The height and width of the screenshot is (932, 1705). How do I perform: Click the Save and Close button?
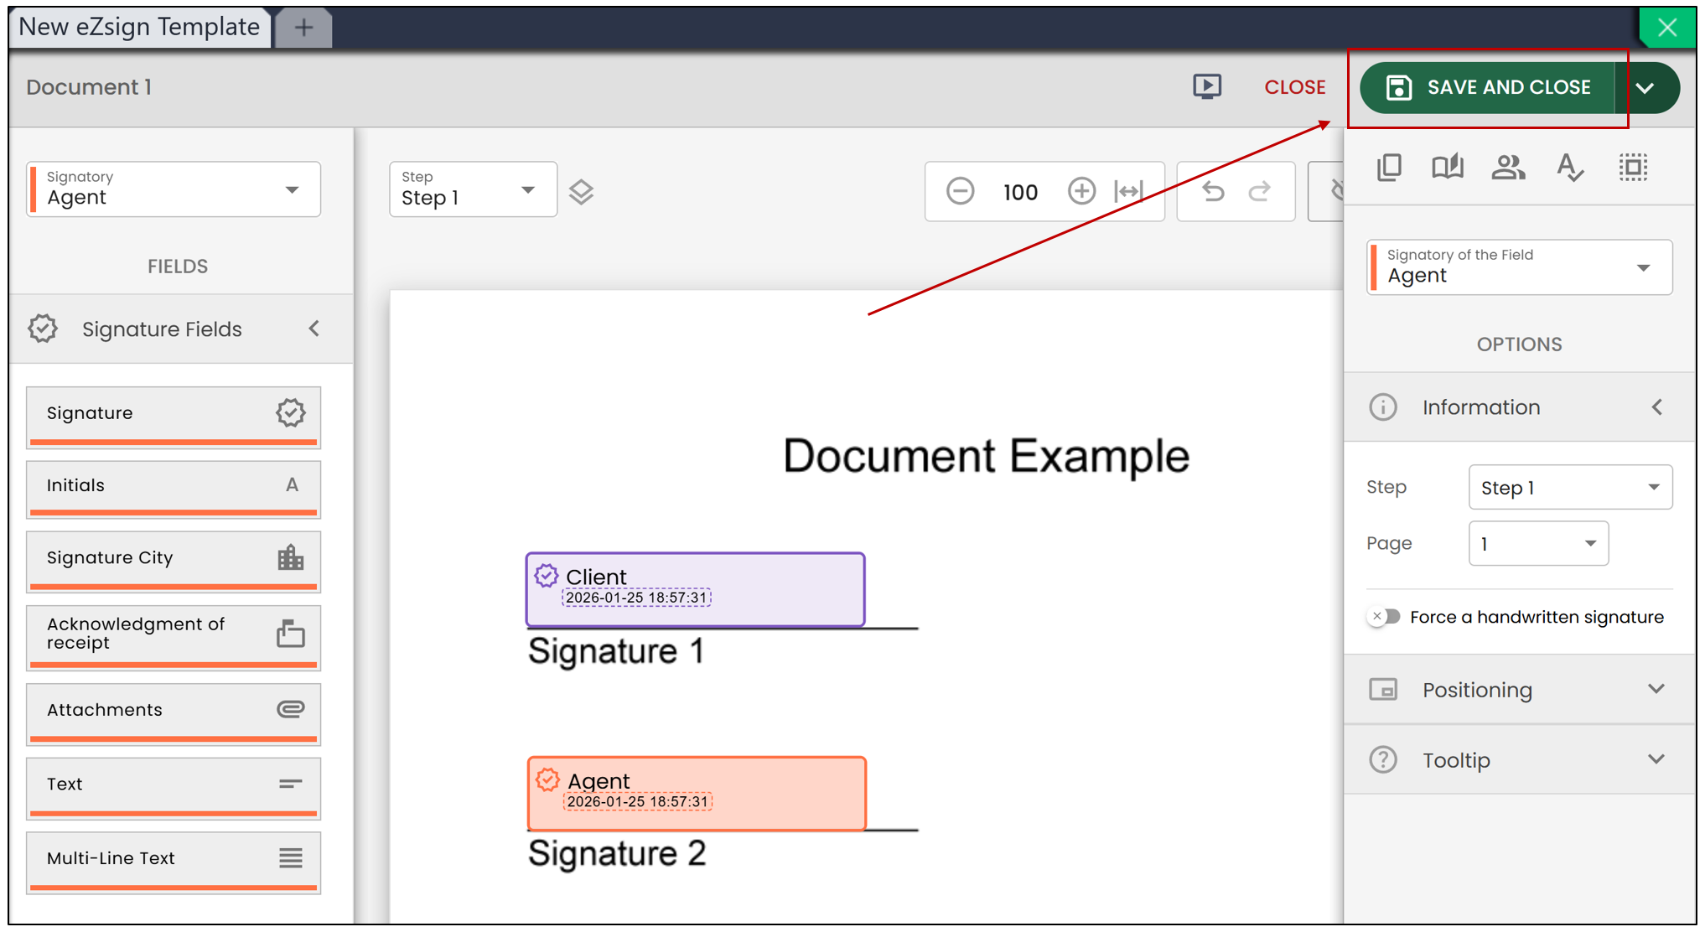1488,87
